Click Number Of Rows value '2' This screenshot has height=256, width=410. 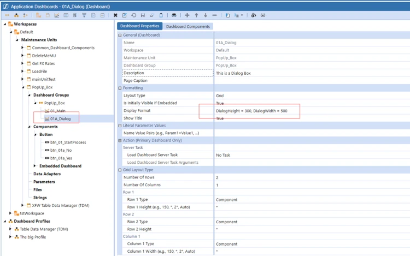tap(217, 178)
